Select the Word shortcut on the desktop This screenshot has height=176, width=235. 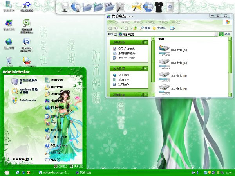tap(27, 45)
